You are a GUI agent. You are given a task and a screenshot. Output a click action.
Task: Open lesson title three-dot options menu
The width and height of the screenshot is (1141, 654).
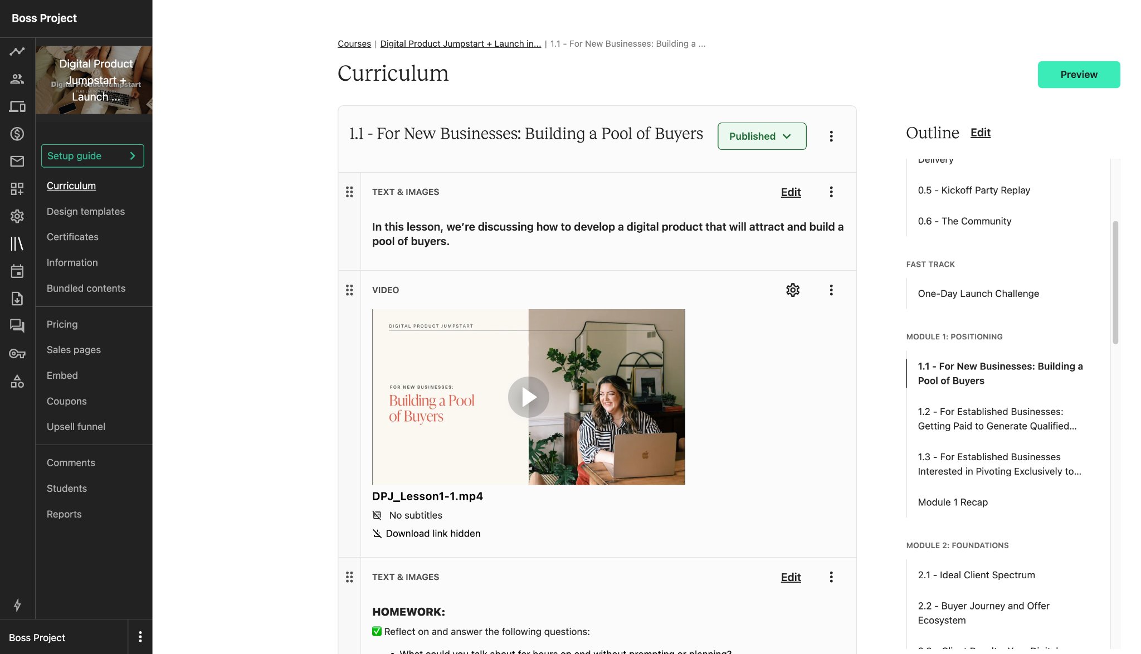tap(831, 136)
